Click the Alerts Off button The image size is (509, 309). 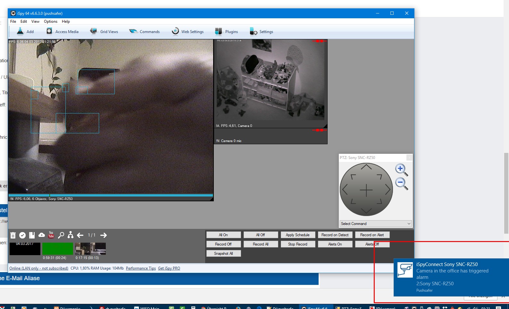pyautogui.click(x=372, y=244)
